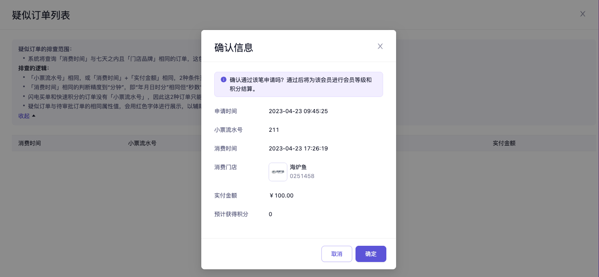Viewport: 599px width, 277px height.
Task: Click the 消费时间 column header
Action: pyautogui.click(x=30, y=143)
